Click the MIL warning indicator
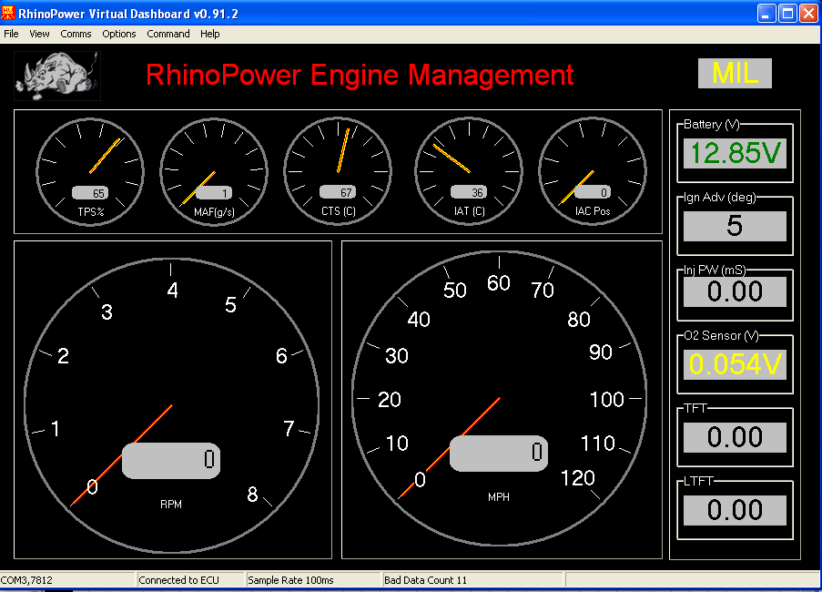 (735, 74)
